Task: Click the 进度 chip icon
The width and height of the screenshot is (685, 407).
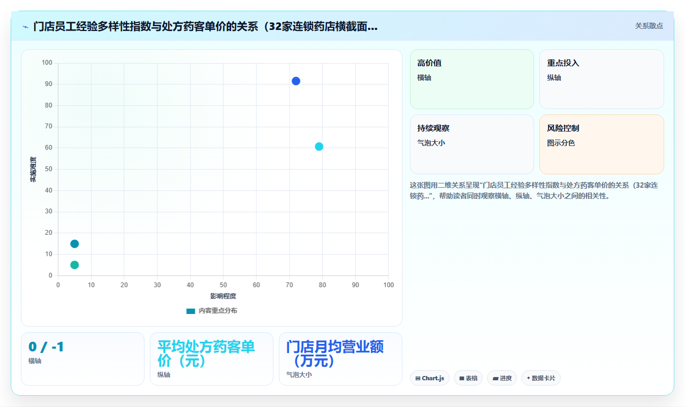Action: point(496,379)
